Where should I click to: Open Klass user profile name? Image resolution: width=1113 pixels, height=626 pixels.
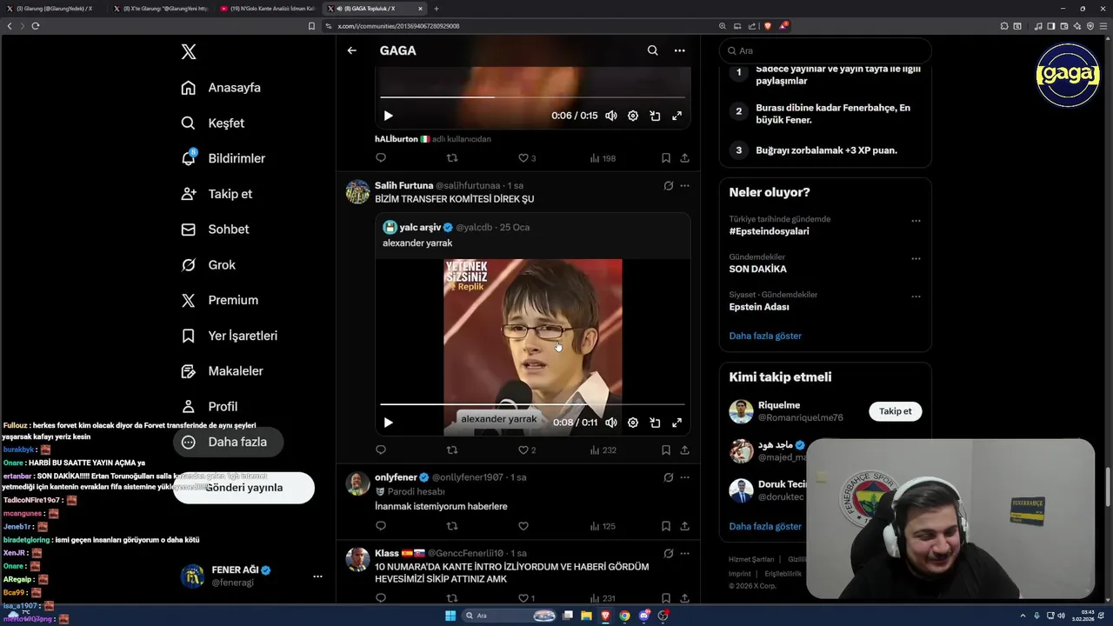tap(387, 553)
